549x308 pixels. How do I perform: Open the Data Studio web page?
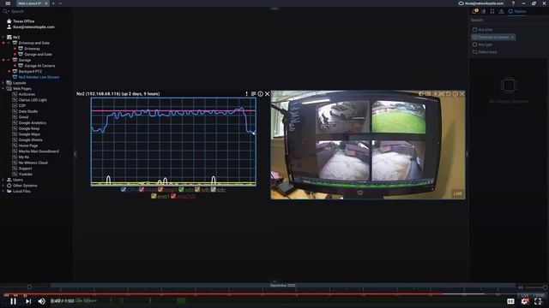pyautogui.click(x=28, y=111)
